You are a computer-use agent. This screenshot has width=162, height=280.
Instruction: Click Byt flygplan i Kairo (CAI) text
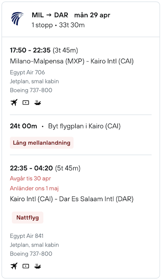pyautogui.click(x=84, y=126)
